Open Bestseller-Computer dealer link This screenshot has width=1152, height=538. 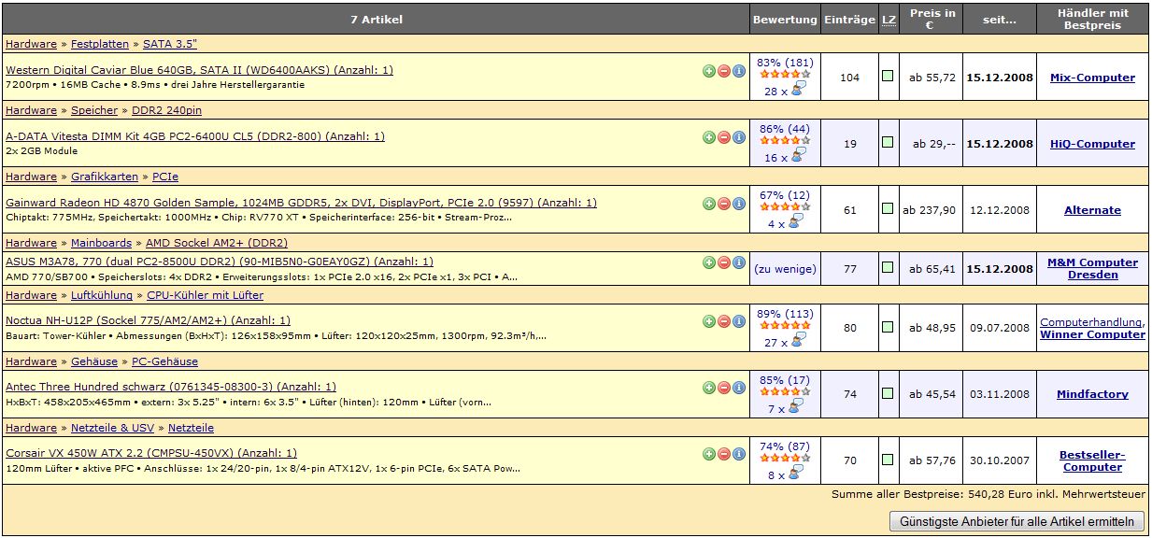(1092, 460)
